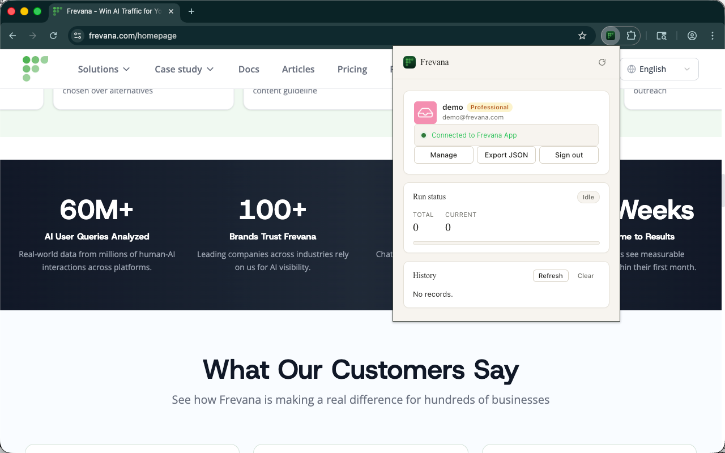Image resolution: width=725 pixels, height=453 pixels.
Task: Click the refresh icon in Frevana popup header
Action: (602, 62)
